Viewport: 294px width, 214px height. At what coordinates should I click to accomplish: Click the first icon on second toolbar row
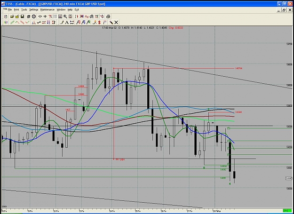[x=6, y=23]
